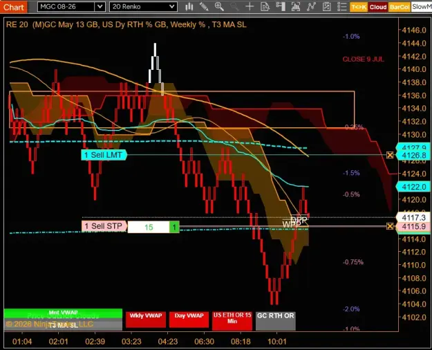Toggle the Cloud indicator button

378,7
